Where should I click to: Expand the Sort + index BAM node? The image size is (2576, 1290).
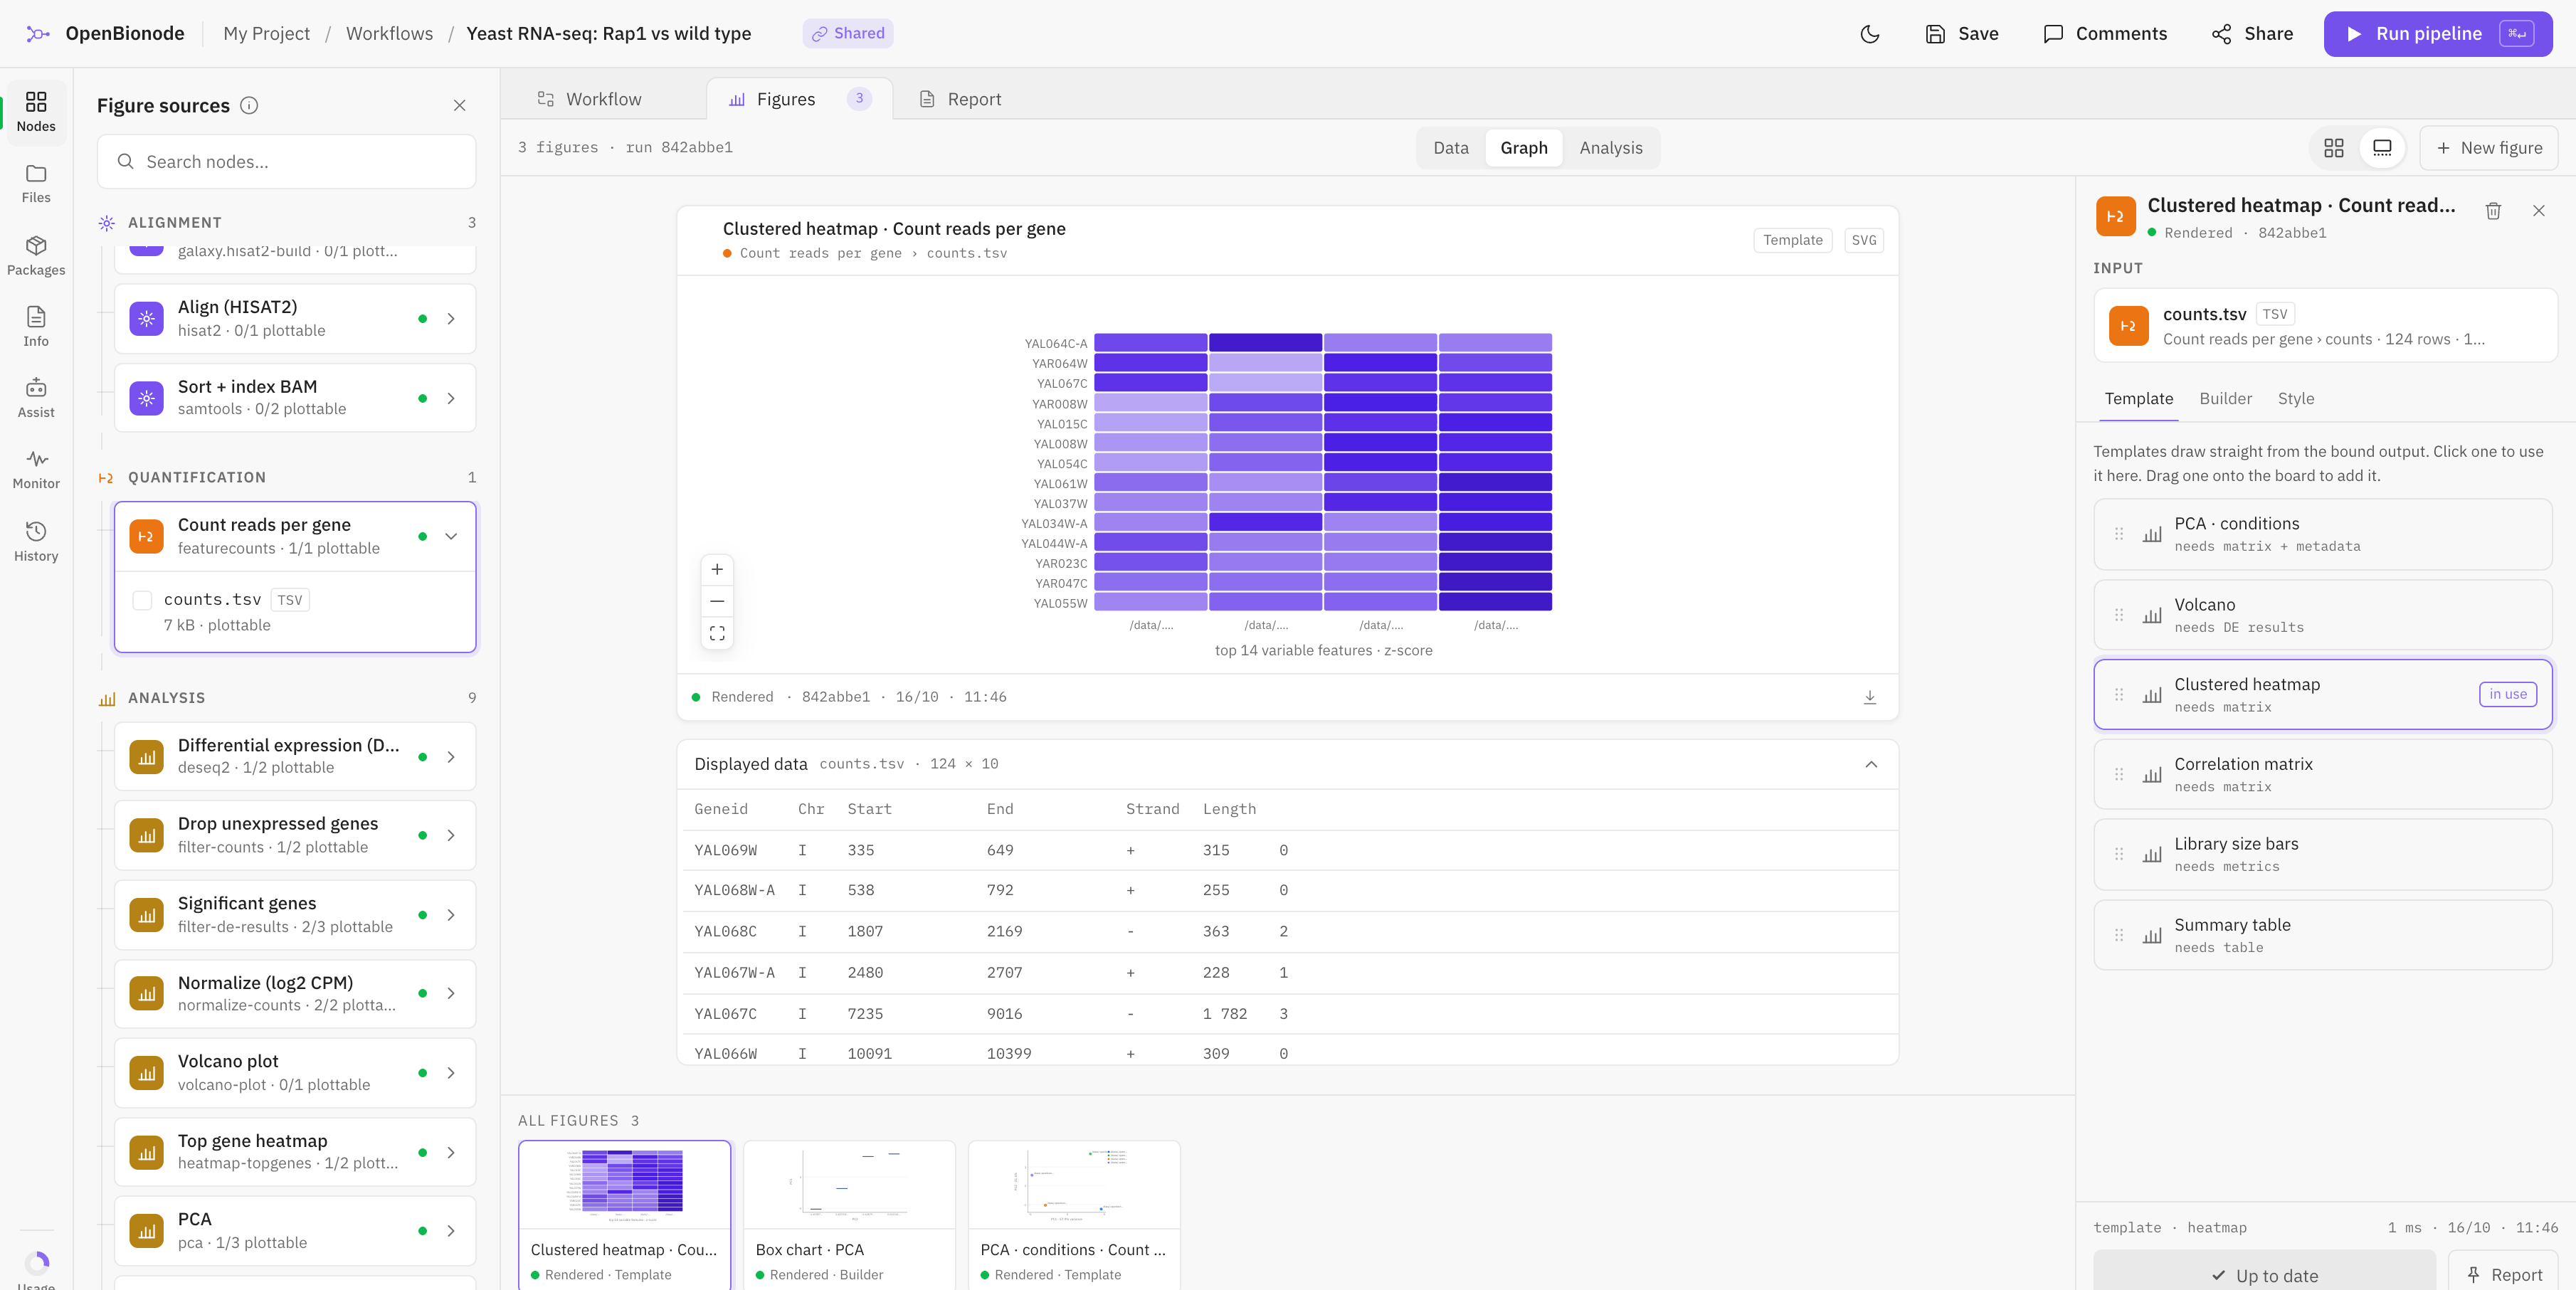point(451,398)
